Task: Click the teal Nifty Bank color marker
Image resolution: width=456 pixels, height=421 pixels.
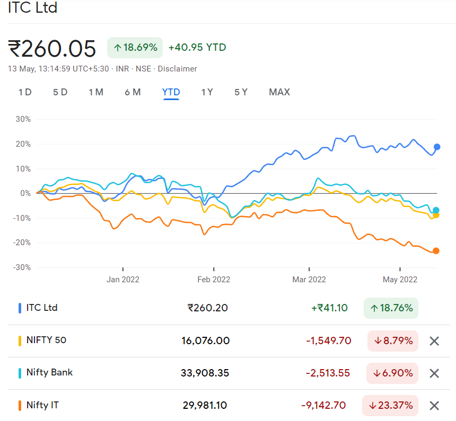Action: (x=20, y=373)
